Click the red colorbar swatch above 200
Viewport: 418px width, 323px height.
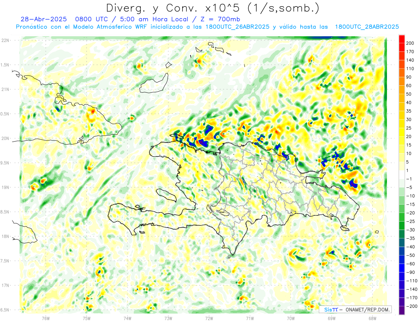[x=402, y=39]
